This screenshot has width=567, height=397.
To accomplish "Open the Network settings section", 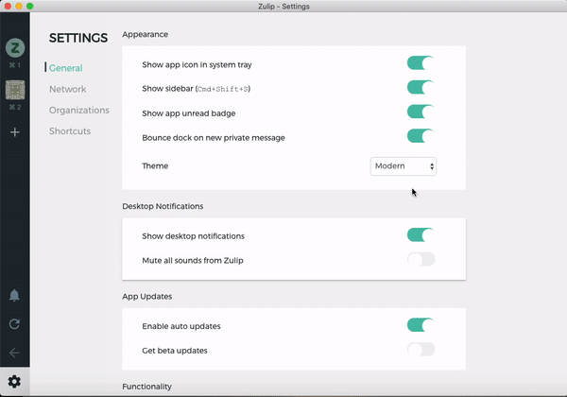I will (68, 89).
